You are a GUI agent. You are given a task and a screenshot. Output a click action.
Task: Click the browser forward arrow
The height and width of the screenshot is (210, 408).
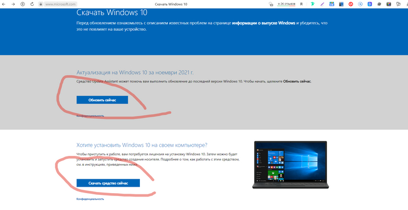(13, 4)
